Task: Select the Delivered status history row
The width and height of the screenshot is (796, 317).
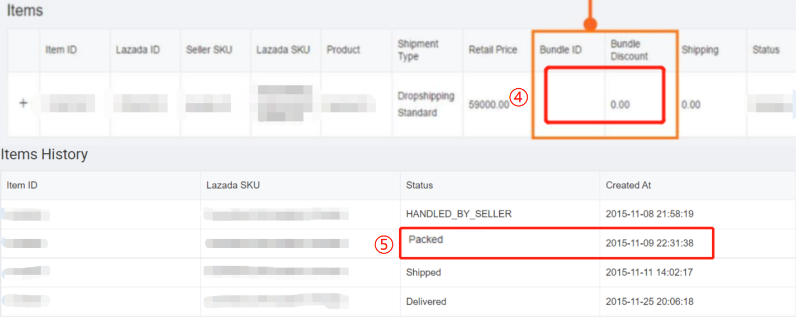Action: (398, 301)
